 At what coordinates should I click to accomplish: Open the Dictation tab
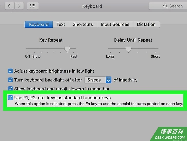click(146, 24)
